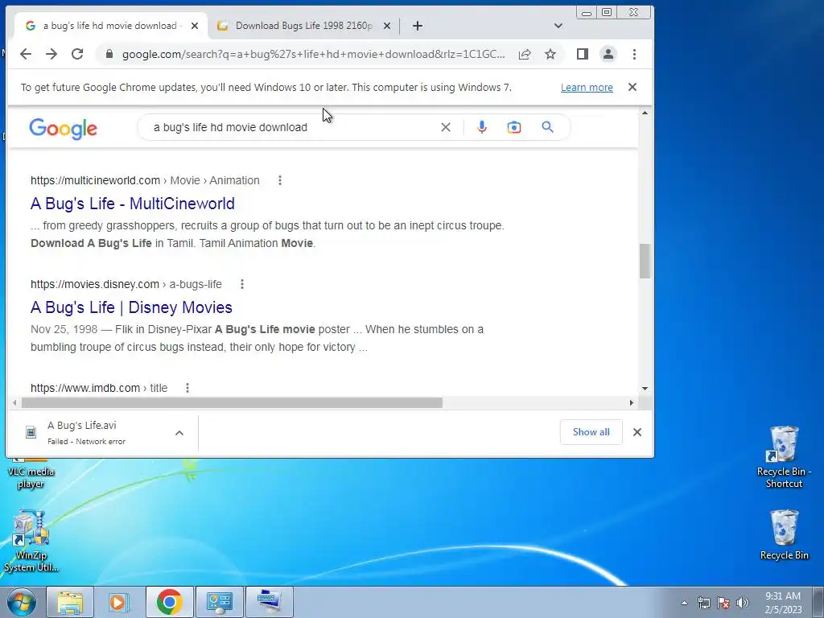The width and height of the screenshot is (824, 618).
Task: Open the Chrome three-dot menu
Action: point(634,54)
